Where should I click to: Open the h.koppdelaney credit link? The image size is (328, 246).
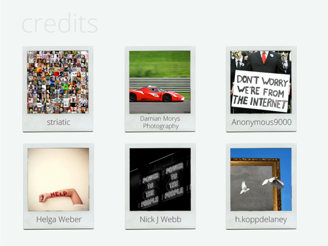[261, 220]
